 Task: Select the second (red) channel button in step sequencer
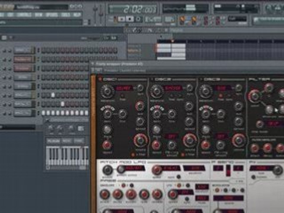[x=24, y=59]
